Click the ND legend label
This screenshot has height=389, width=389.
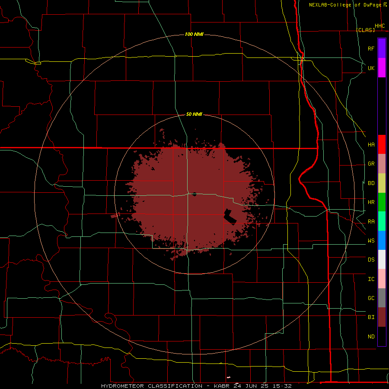[371, 337]
